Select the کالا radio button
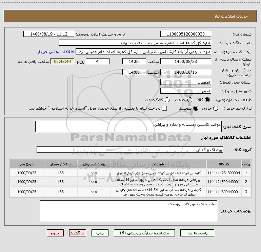Screen dimensions: 261x252 click(207, 100)
